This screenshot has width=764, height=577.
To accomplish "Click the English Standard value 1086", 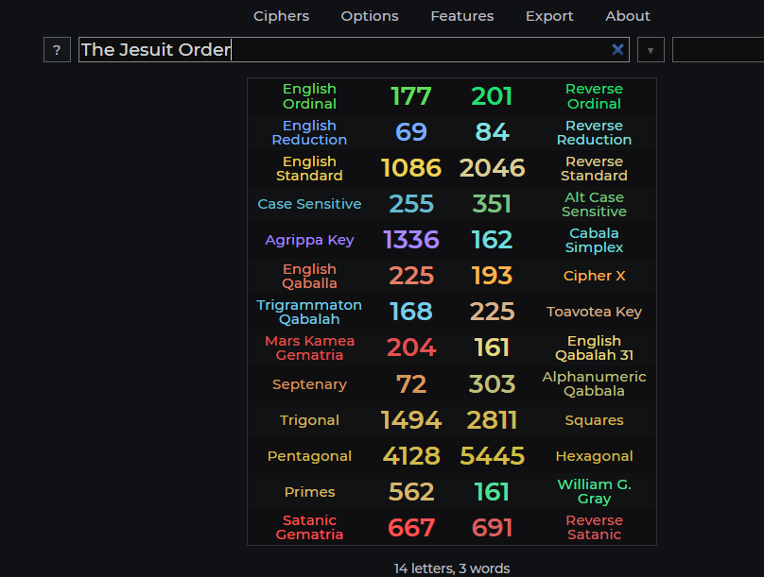I will [411, 168].
